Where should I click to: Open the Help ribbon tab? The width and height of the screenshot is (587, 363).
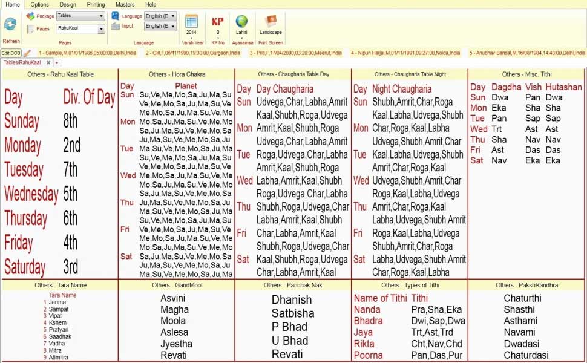tap(151, 4)
